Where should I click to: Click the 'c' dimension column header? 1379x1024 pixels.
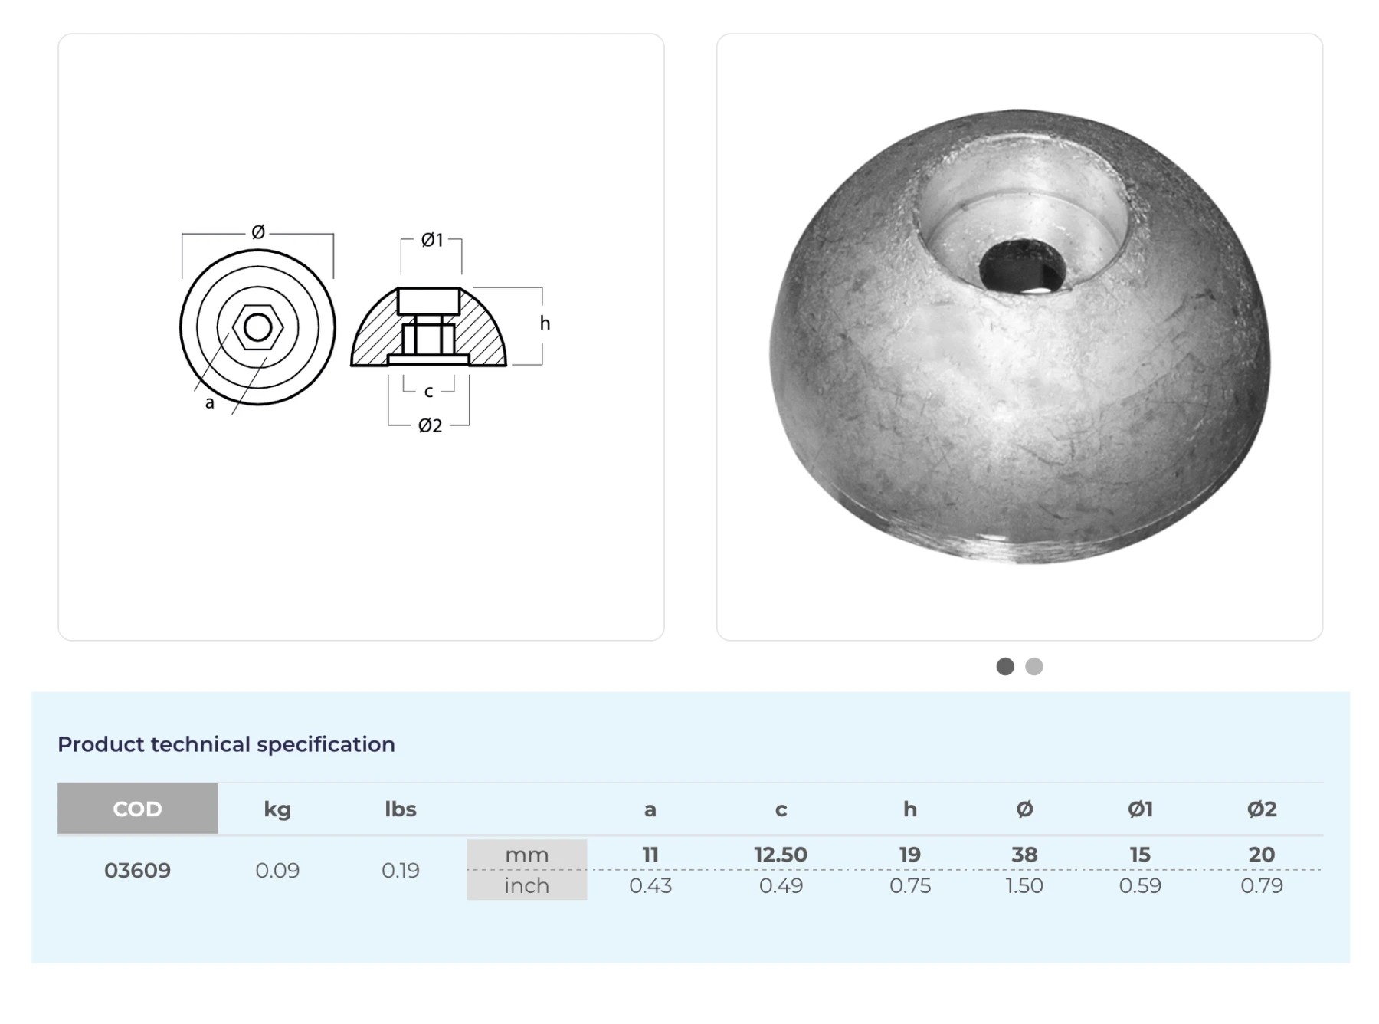781,809
